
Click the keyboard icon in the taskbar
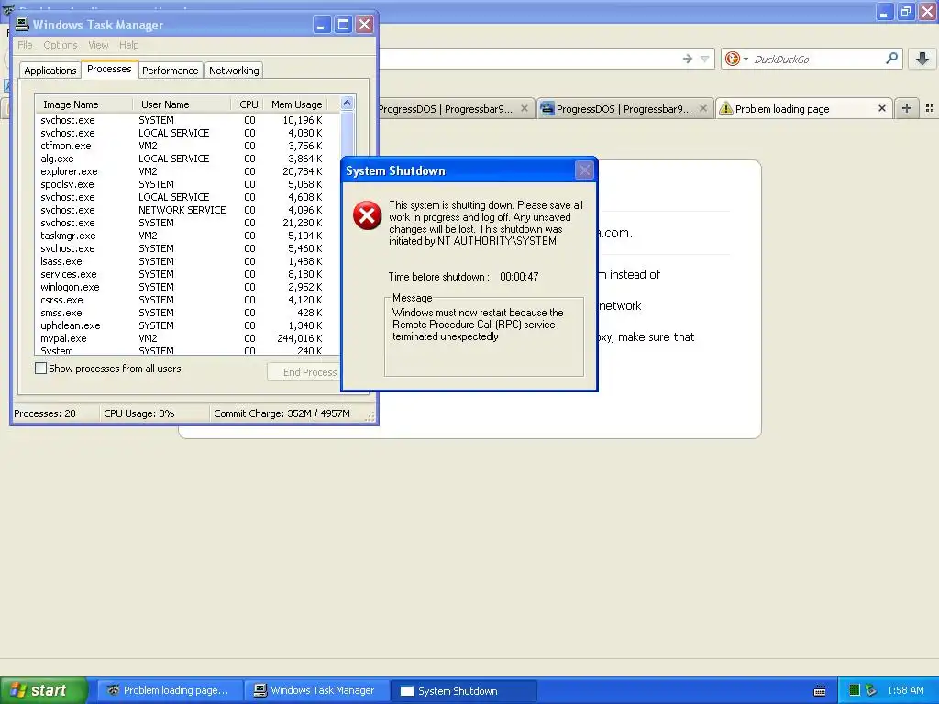[x=820, y=691]
